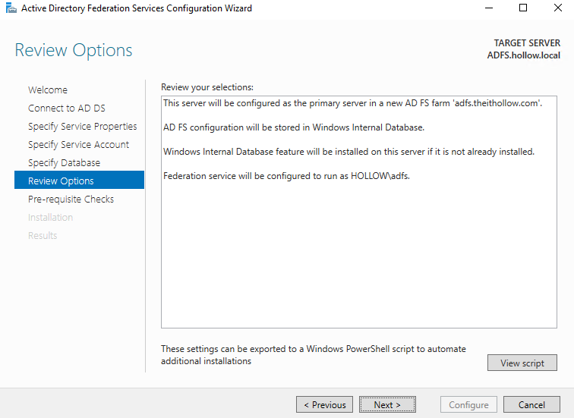Cancel the configuration wizard
The height and width of the screenshot is (418, 574).
531,404
